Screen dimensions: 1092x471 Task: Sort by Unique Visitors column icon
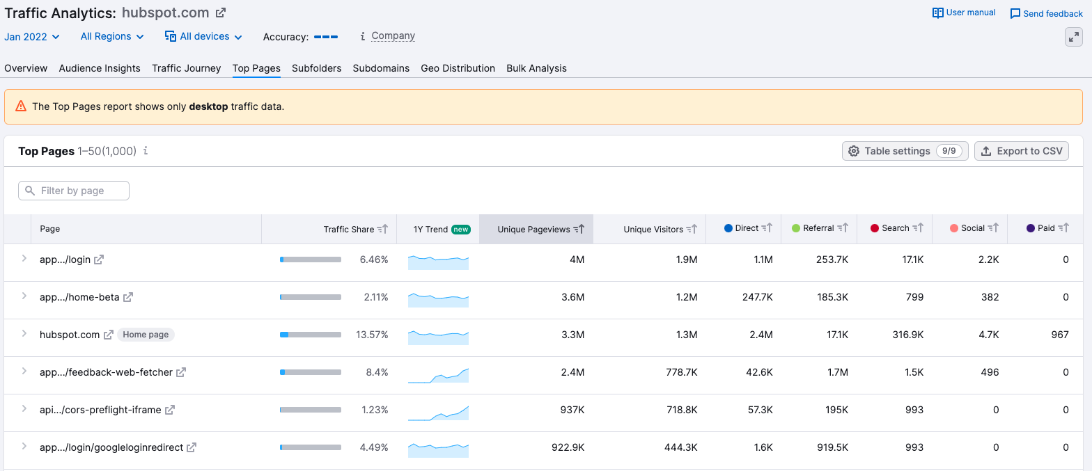[x=692, y=229]
